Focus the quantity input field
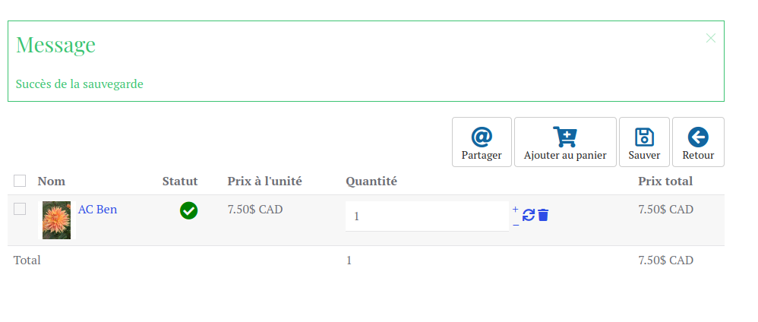Viewport: 758px width, 322px height. point(427,216)
